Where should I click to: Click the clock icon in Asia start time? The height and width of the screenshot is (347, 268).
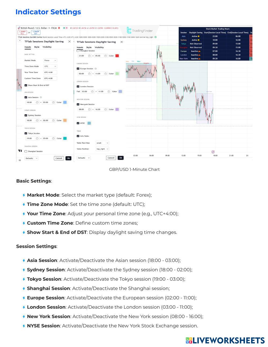pos(37,102)
